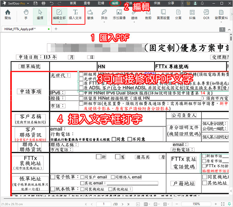Click the Deskew (糾偏) tool

[192, 14]
